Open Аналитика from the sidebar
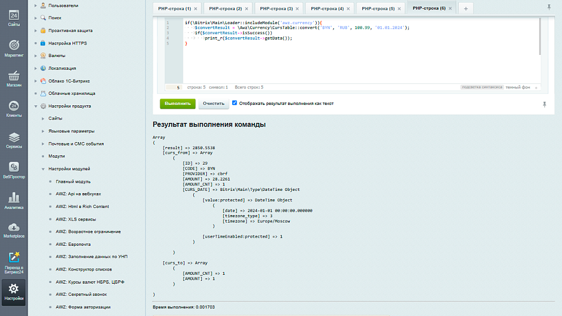Viewport: 562px width, 316px height. (14, 201)
